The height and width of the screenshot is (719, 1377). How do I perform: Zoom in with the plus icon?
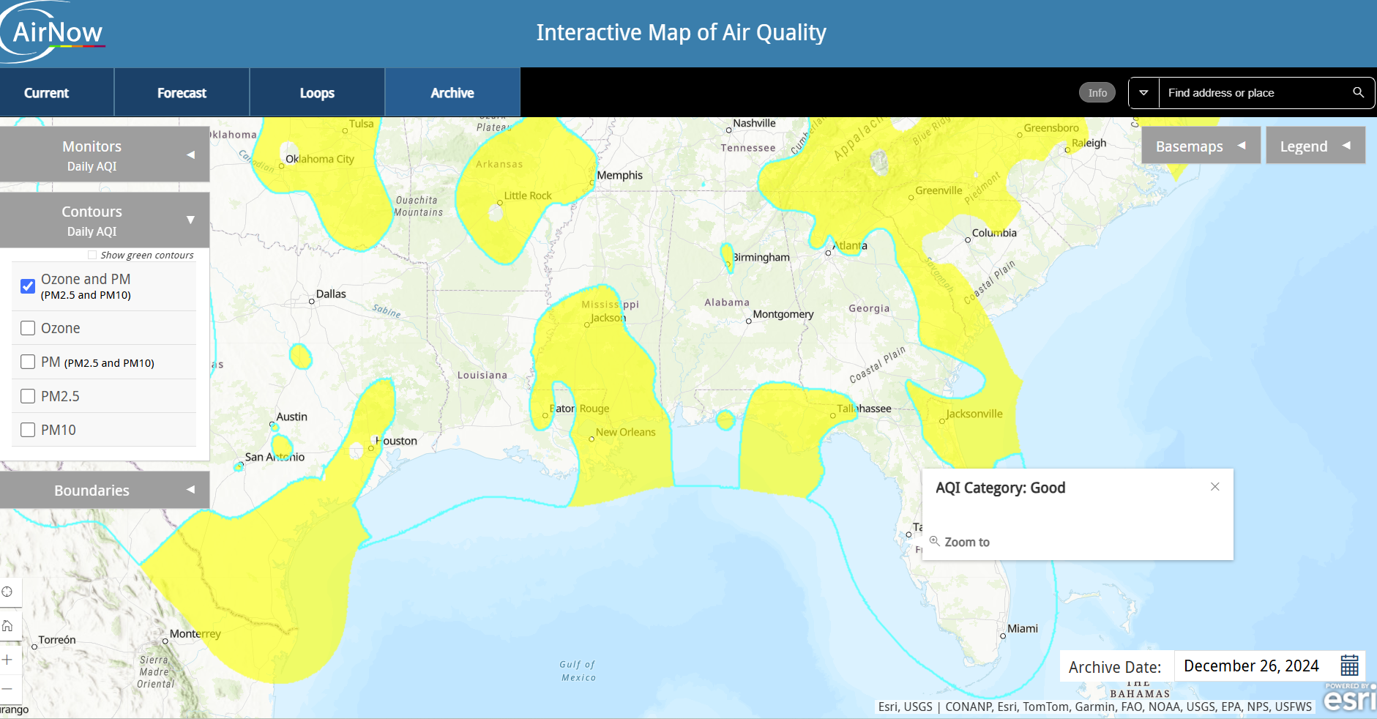pyautogui.click(x=7, y=659)
